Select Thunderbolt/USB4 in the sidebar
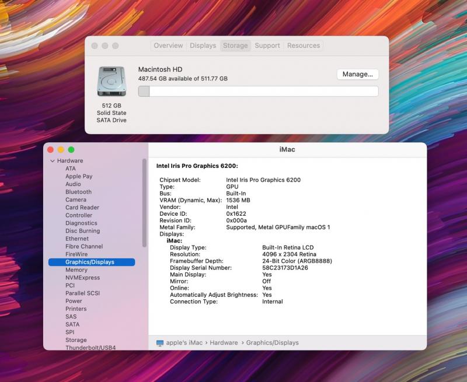Image resolution: width=467 pixels, height=382 pixels. 90,348
